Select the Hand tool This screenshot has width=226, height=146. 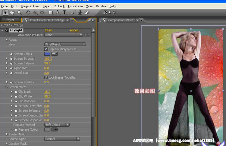point(12,13)
